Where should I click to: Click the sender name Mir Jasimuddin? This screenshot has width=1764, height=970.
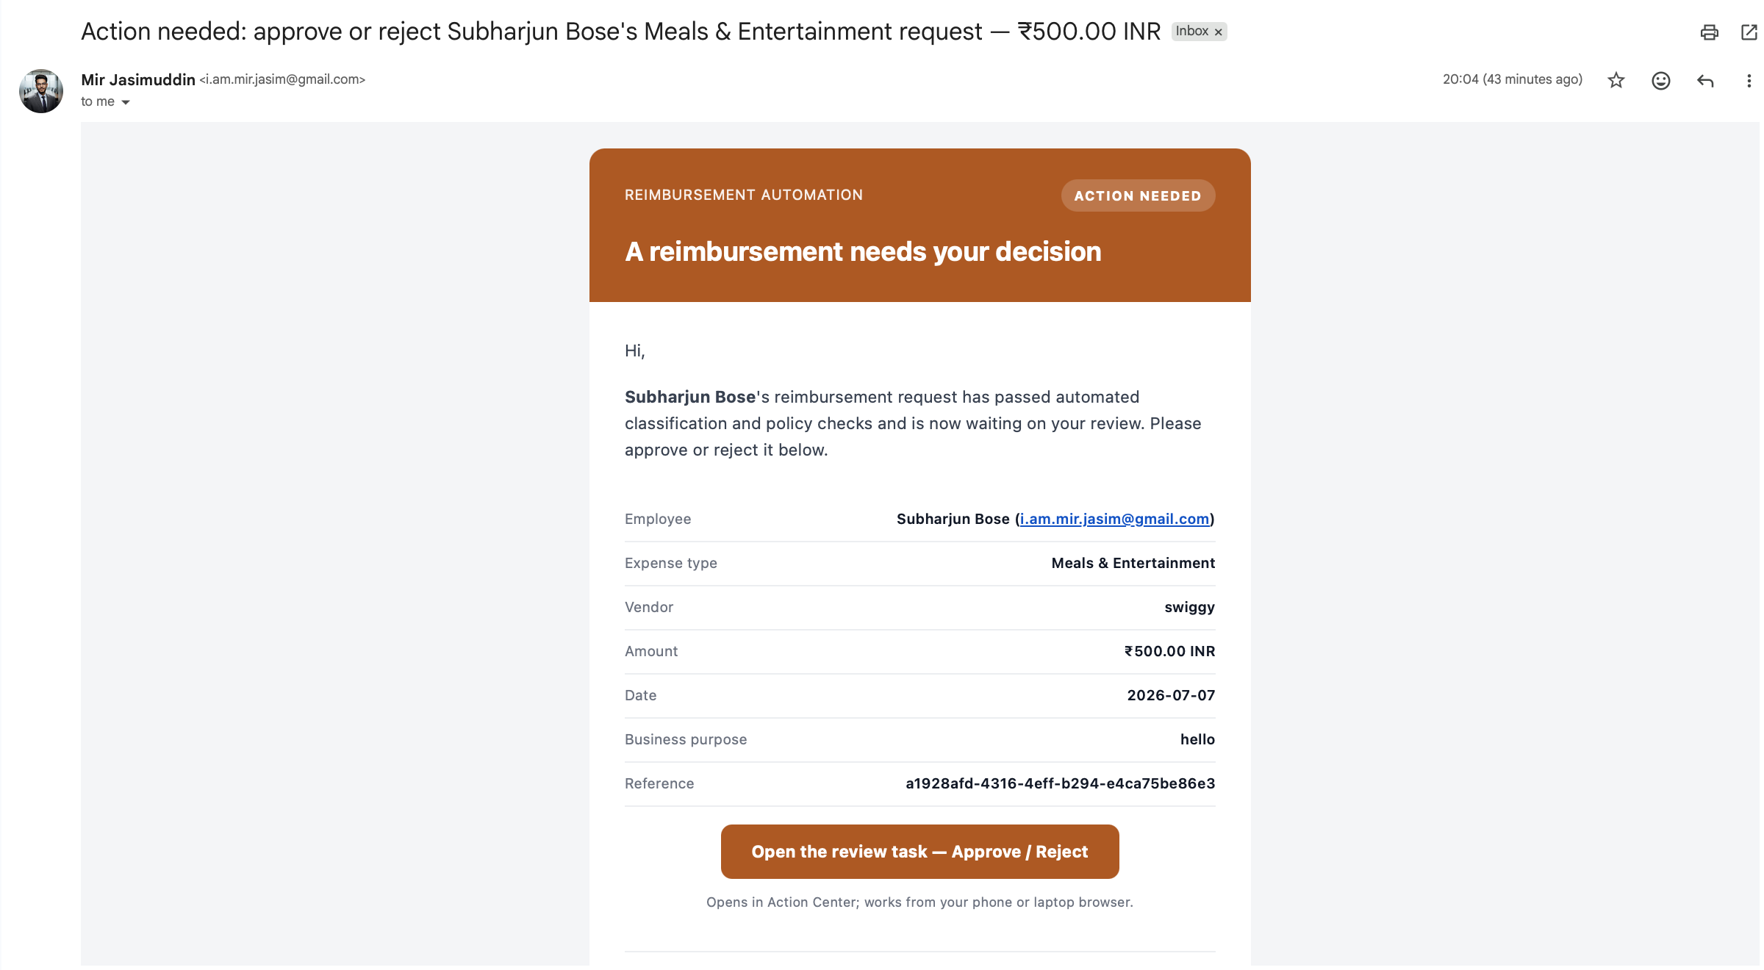pyautogui.click(x=138, y=79)
